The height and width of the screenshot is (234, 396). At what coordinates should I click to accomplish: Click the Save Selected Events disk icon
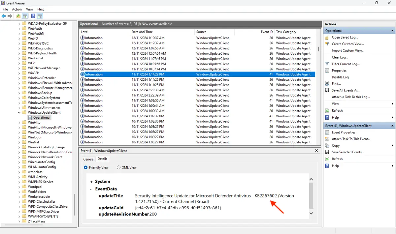[x=327, y=152]
